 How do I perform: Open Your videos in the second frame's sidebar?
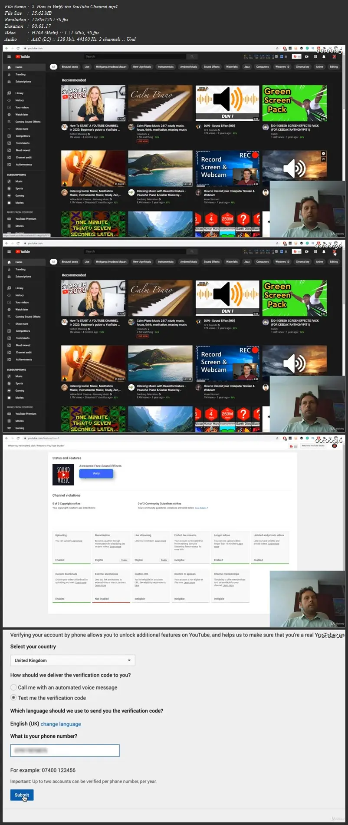(22, 302)
